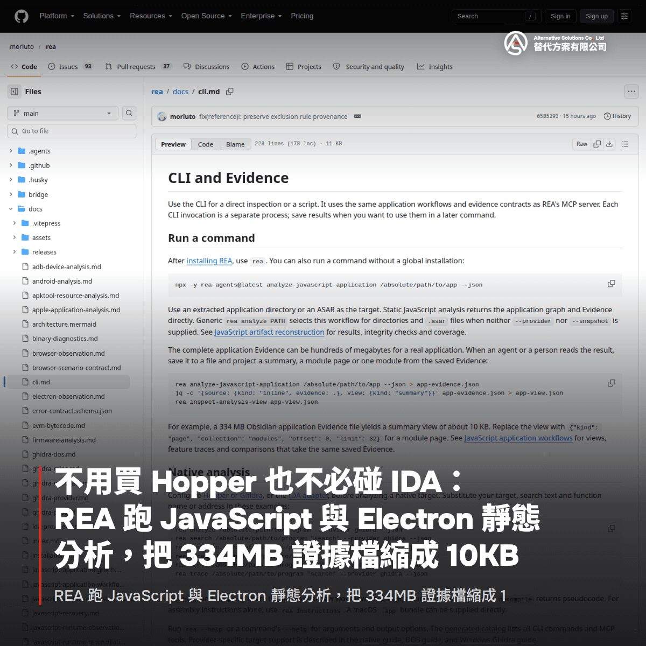Click the rea breadcrumb link

tap(157, 92)
